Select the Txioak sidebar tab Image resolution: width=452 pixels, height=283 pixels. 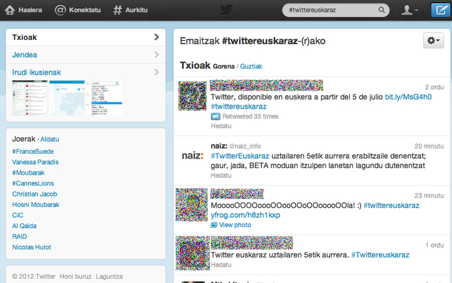(86, 37)
